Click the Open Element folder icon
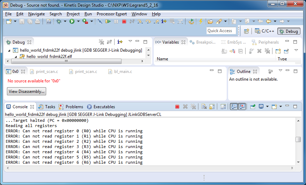The width and height of the screenshot is (306, 185). (210, 21)
